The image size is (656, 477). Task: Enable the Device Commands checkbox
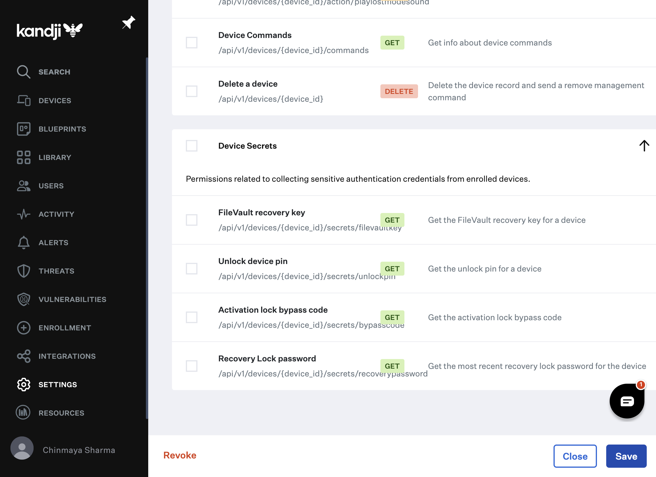point(192,43)
